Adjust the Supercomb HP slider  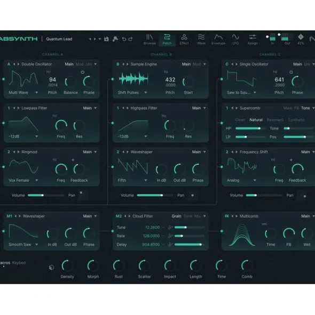[250, 128]
